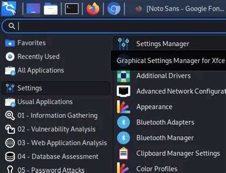Open the Usual Applications category
Screen dimensions: 226x173
pos(56,102)
